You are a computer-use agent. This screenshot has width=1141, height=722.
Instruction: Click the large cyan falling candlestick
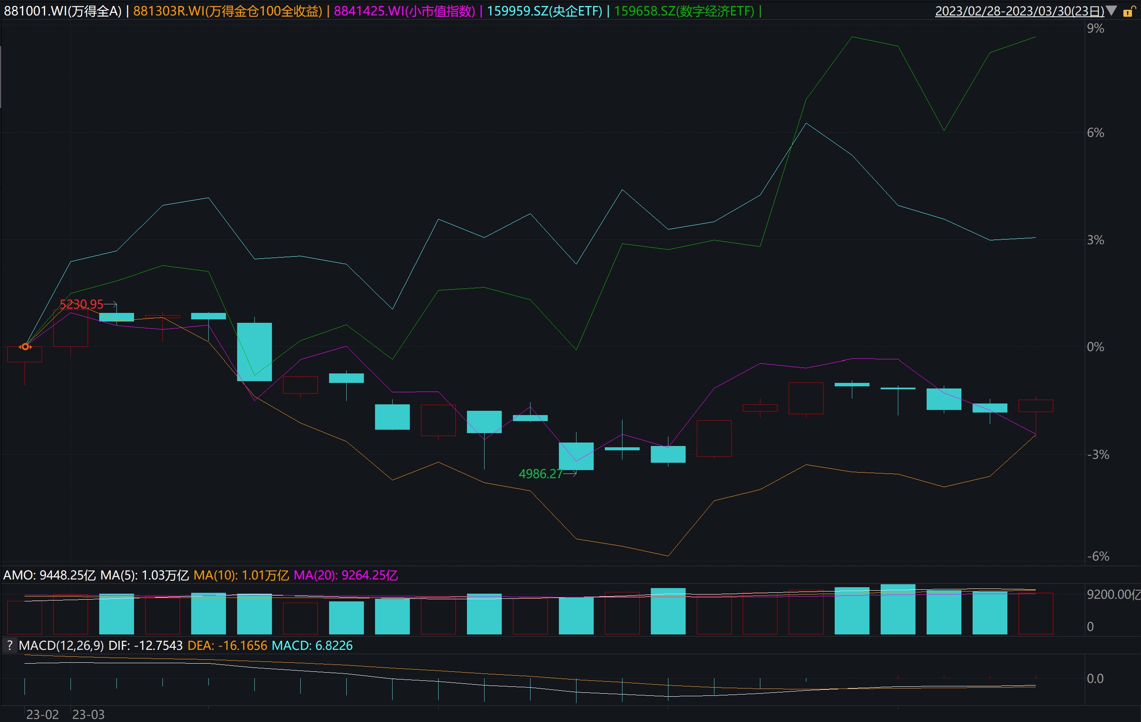(254, 352)
